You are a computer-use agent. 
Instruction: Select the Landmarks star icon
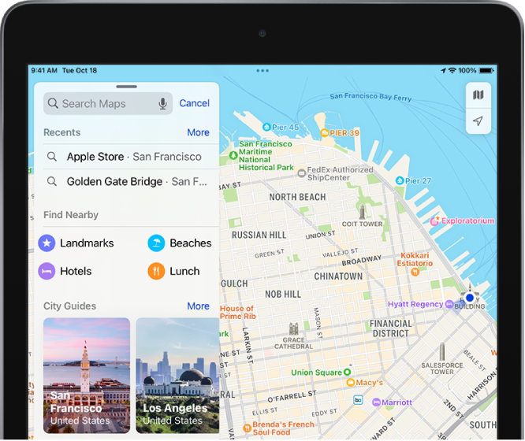coord(47,243)
